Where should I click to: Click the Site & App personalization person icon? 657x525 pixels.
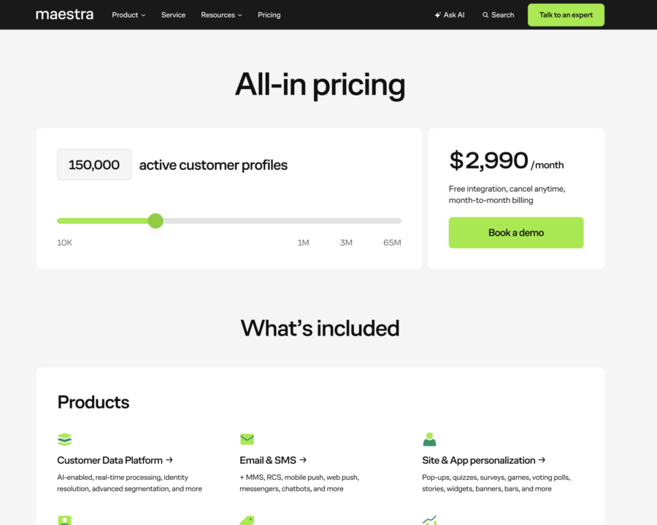tap(429, 439)
